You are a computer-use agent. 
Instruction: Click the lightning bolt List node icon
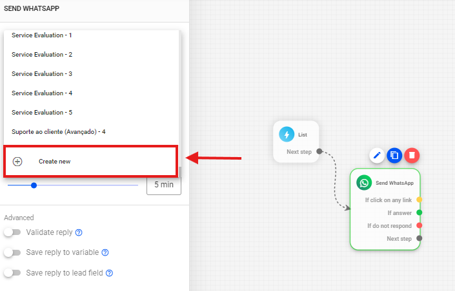(287, 135)
